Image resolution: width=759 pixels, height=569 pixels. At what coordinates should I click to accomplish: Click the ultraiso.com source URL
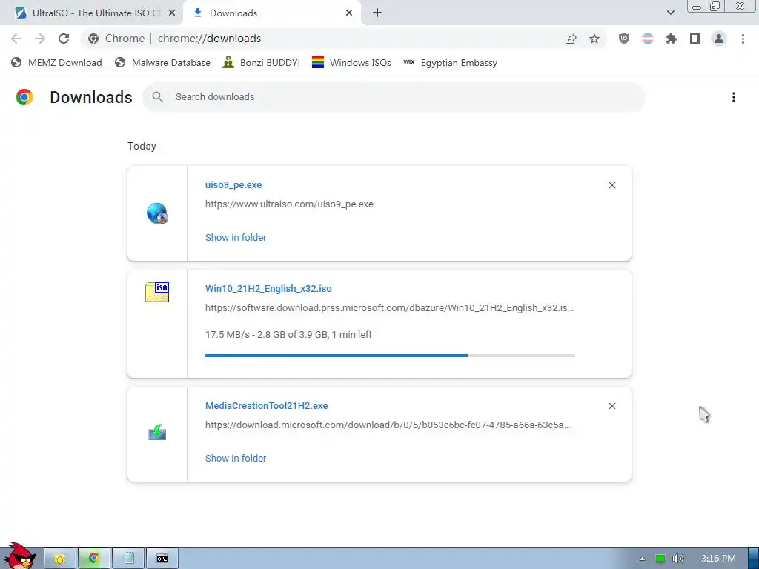click(289, 204)
